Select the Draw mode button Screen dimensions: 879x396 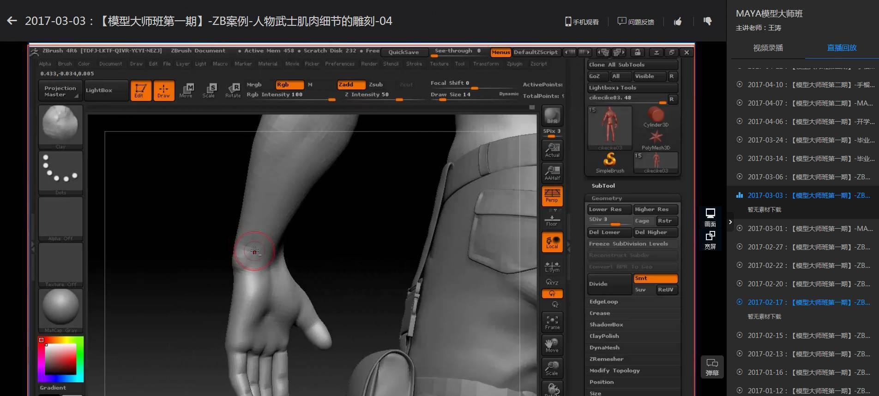click(163, 90)
